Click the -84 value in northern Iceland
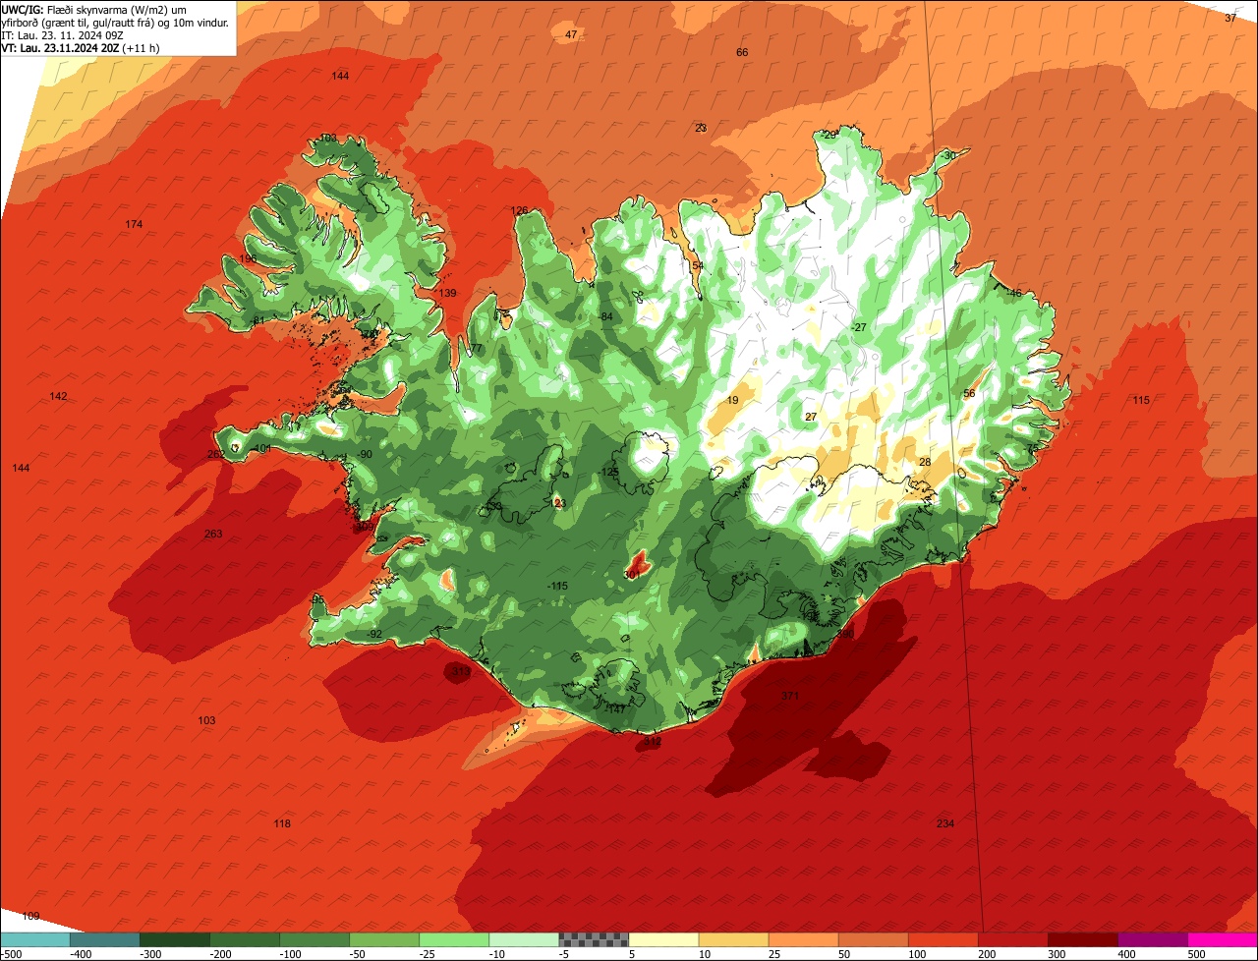 point(605,316)
